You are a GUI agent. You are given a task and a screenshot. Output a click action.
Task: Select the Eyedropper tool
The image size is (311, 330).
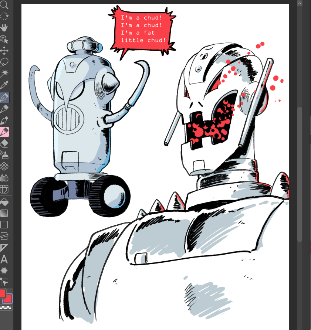pos(4,85)
